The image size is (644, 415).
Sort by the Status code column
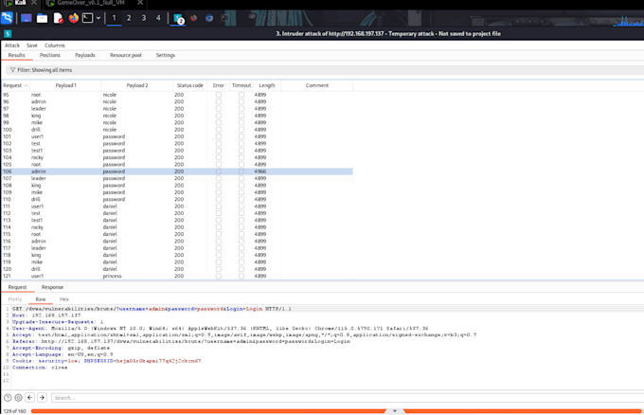click(x=189, y=85)
